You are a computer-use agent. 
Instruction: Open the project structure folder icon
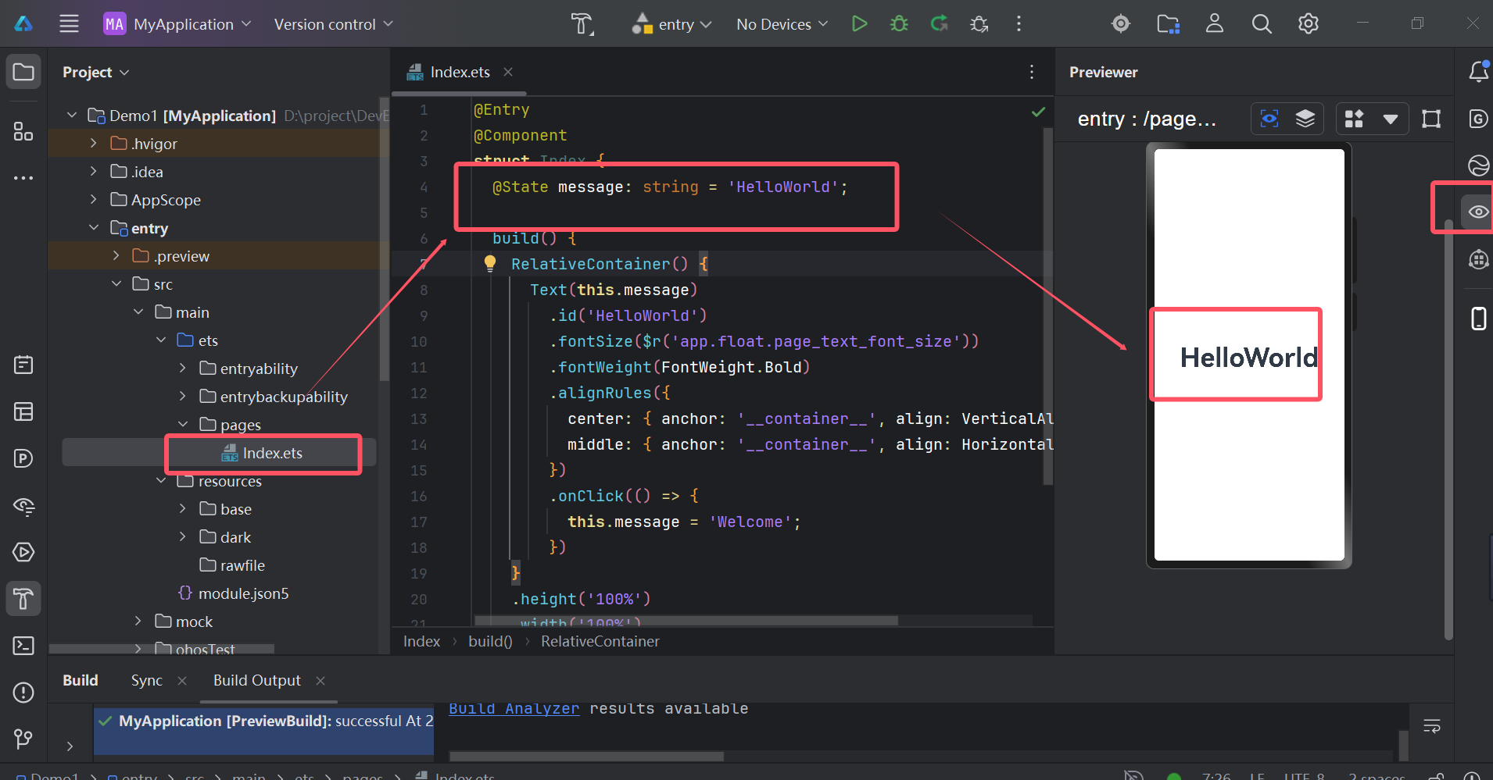coord(1168,24)
